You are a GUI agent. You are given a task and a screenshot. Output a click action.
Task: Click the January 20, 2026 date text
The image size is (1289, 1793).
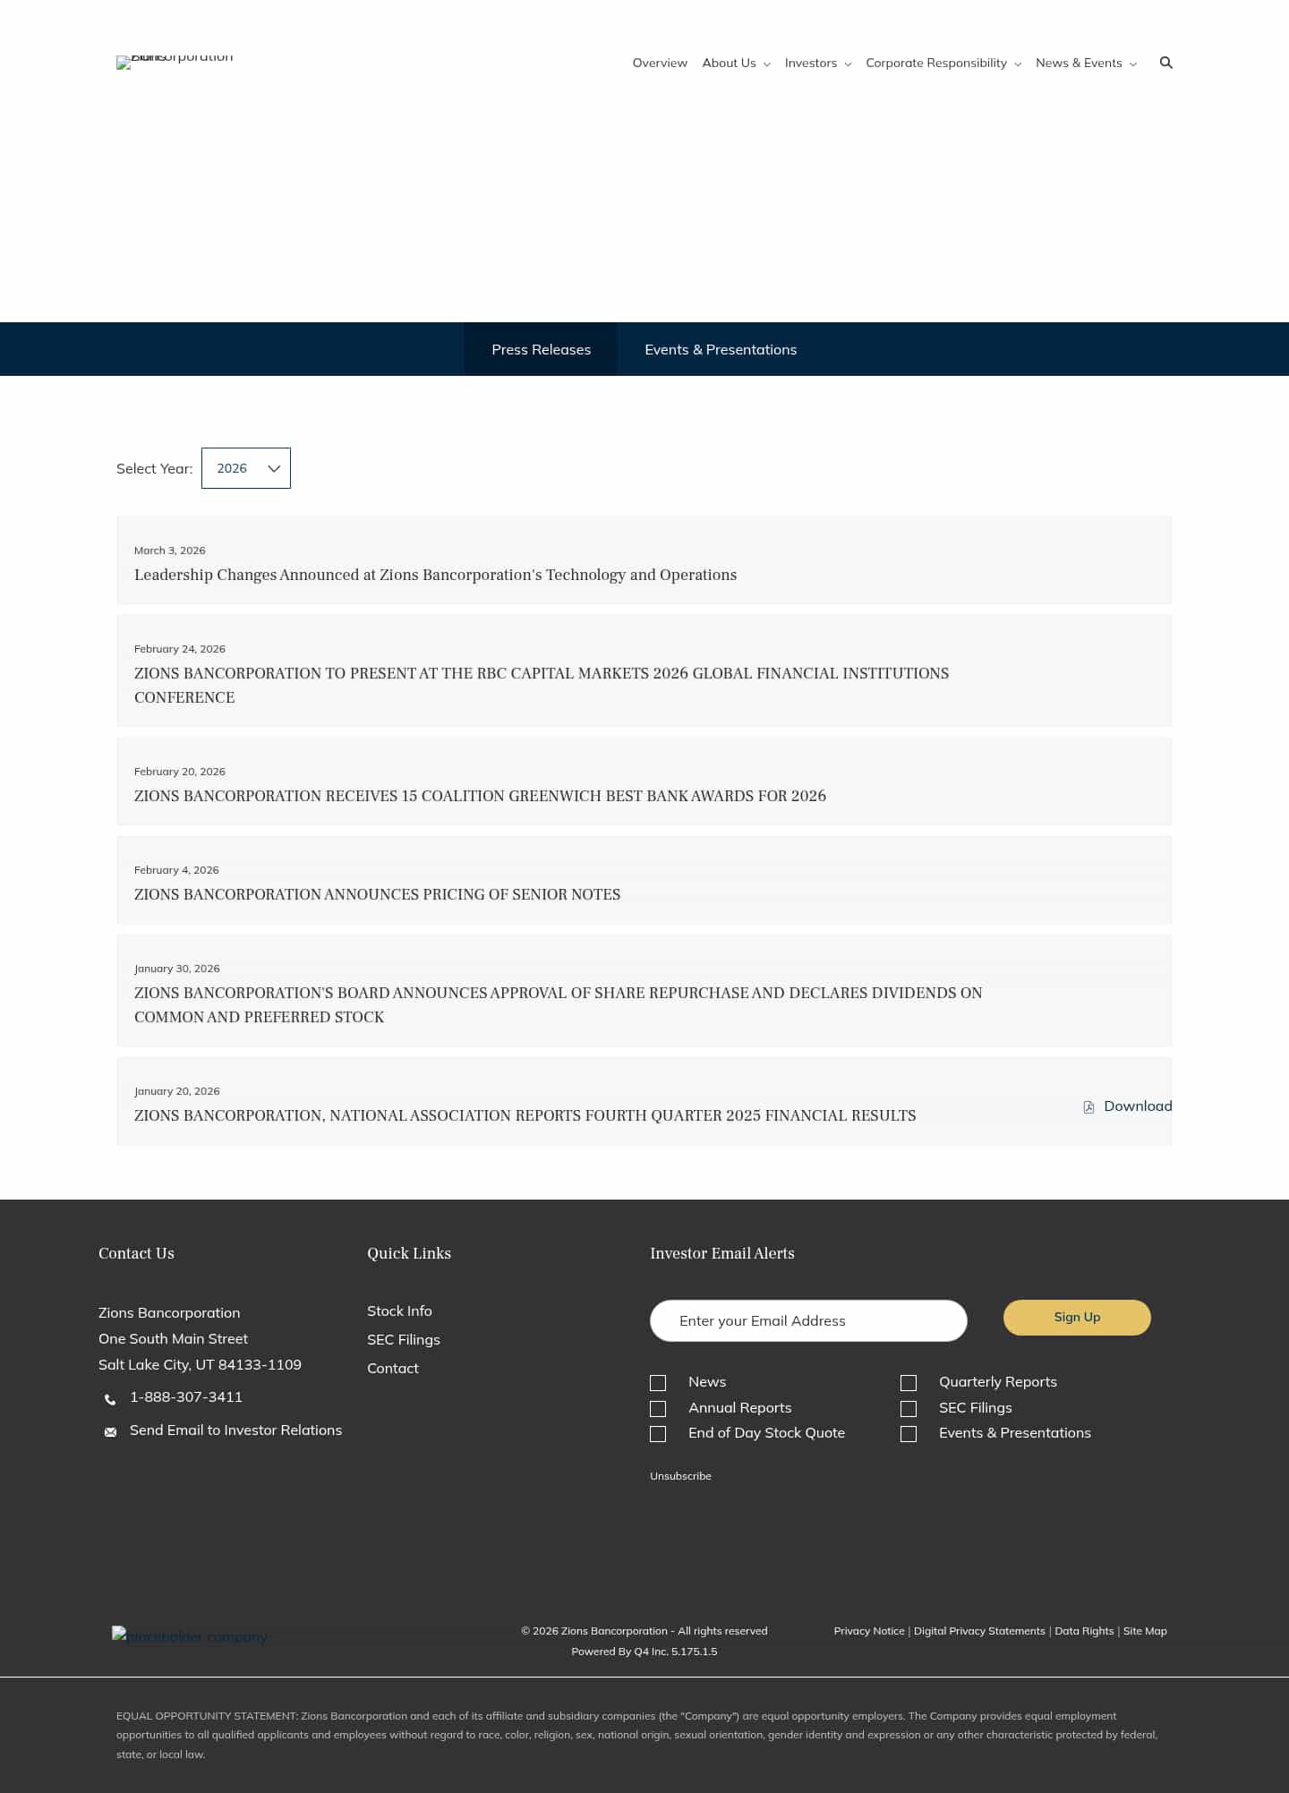(177, 1091)
